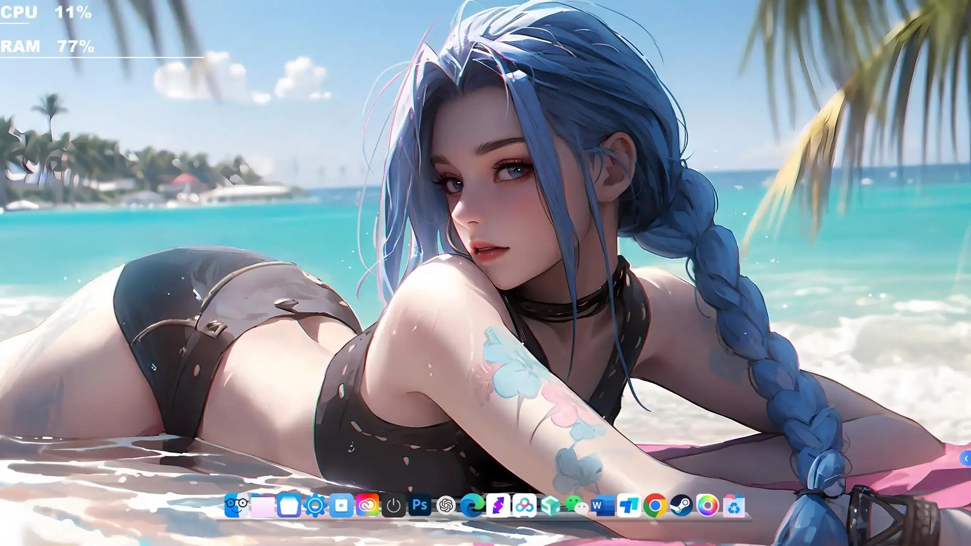Launch Photoshop from the dock
The height and width of the screenshot is (546, 971).
(x=420, y=505)
